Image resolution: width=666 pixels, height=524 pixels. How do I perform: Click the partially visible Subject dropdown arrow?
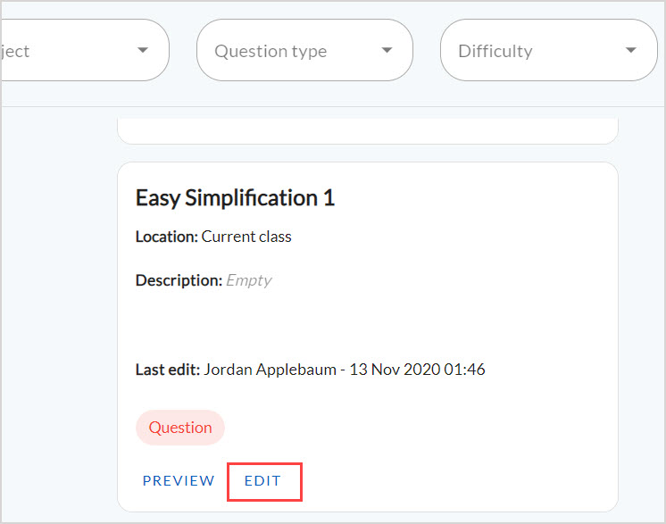(143, 51)
